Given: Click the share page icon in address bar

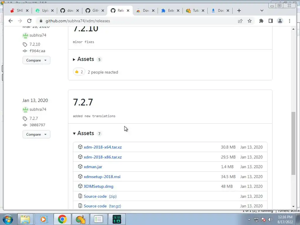Looking at the screenshot, I should (240, 21).
